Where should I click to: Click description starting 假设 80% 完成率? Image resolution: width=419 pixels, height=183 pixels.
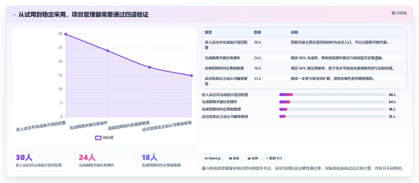tap(337, 58)
